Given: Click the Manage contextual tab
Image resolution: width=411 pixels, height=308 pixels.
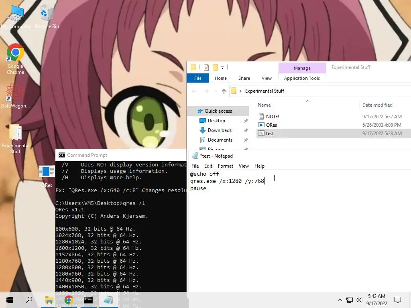Looking at the screenshot, I should (x=302, y=68).
